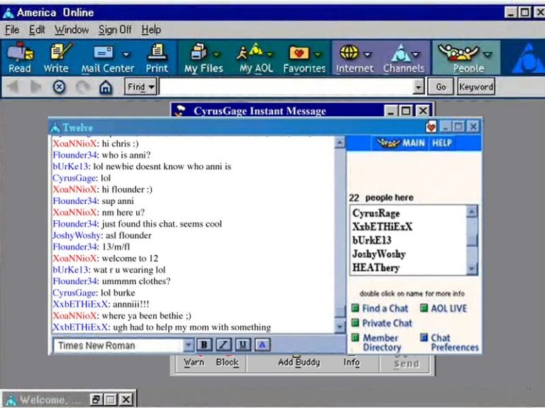This screenshot has width=545, height=408.
Task: Open the Sign Off menu
Action: [115, 30]
